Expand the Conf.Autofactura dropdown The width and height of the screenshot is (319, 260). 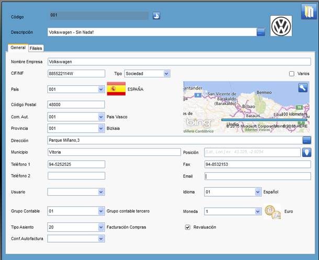[101, 239]
